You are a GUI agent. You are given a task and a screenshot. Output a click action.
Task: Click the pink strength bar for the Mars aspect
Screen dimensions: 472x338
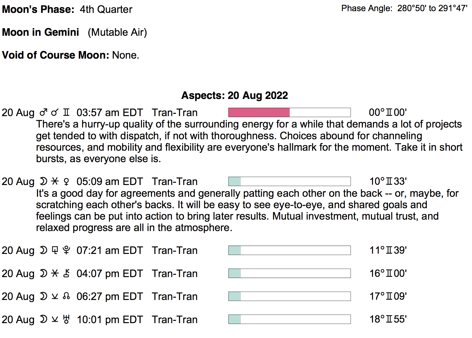tap(259, 112)
